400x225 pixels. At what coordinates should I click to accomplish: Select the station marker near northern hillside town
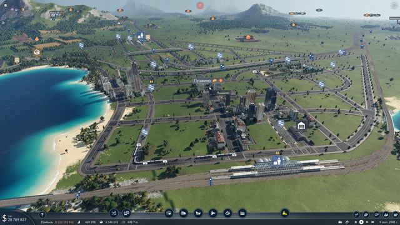tap(140, 36)
